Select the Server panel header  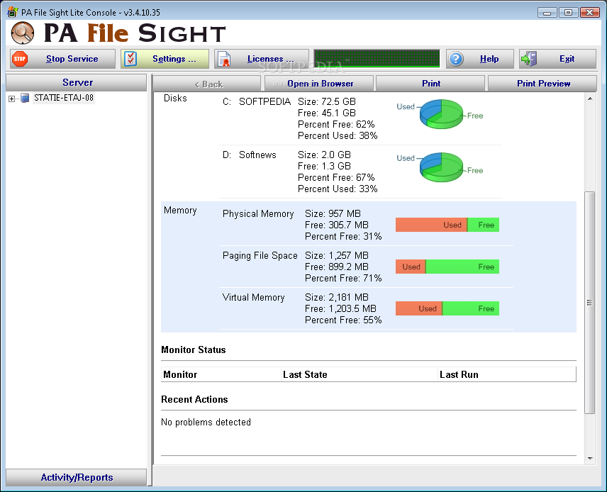click(77, 82)
